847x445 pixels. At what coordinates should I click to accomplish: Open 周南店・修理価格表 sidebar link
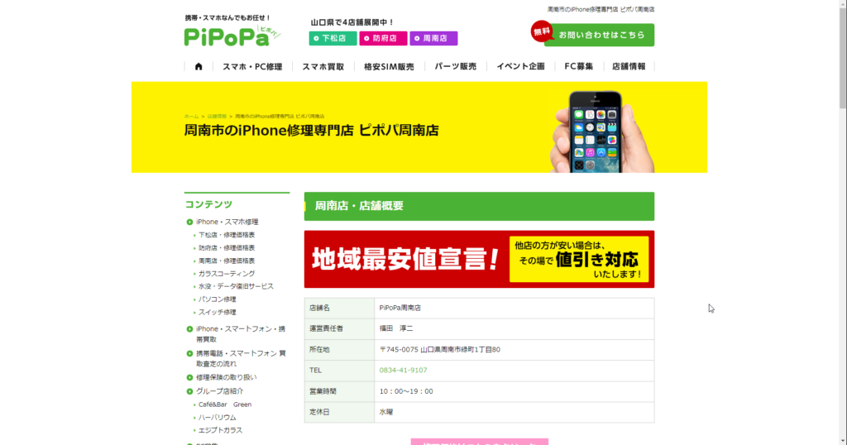(227, 261)
